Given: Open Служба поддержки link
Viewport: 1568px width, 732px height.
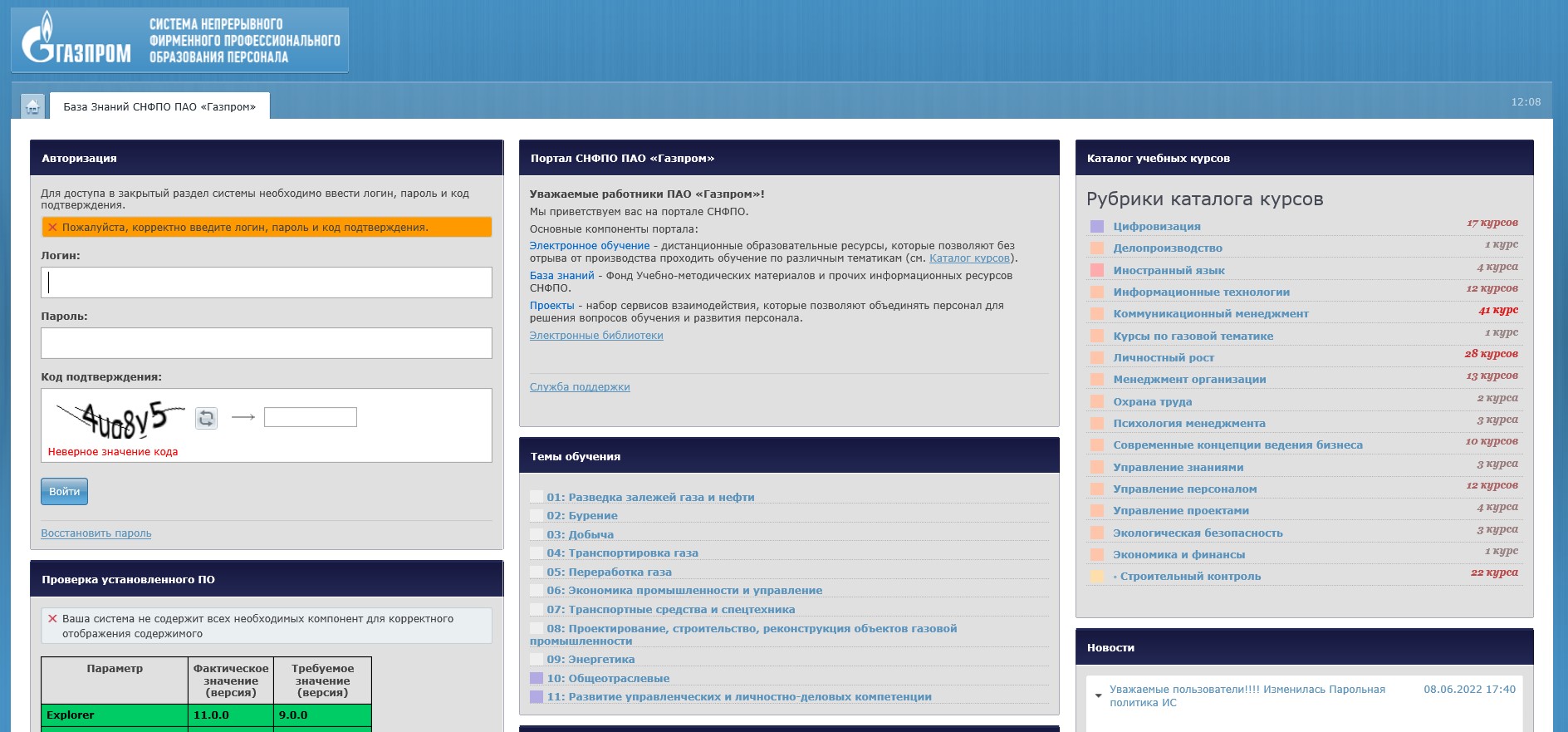Looking at the screenshot, I should tap(580, 387).
